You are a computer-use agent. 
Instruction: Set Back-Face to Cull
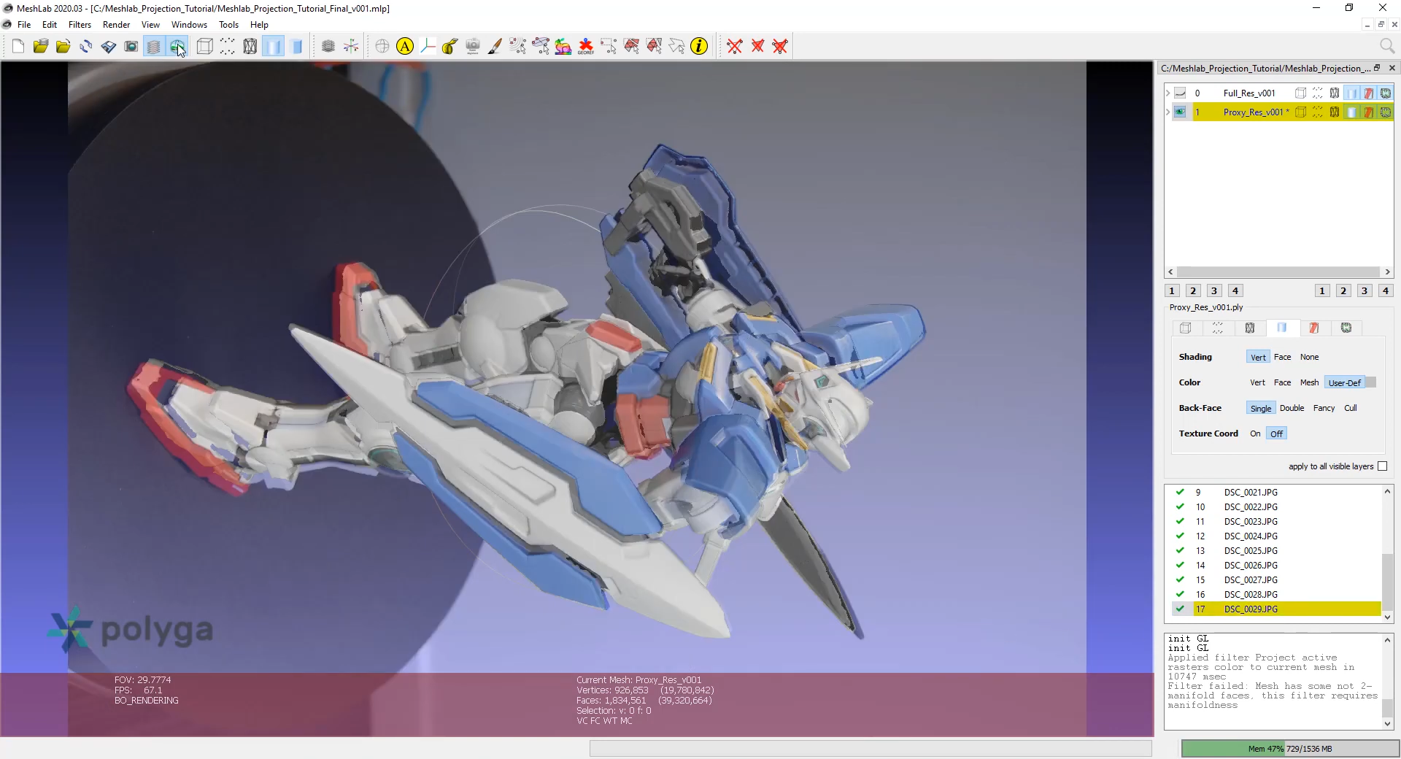click(x=1351, y=408)
